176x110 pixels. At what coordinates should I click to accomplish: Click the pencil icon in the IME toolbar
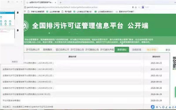pos(167,107)
